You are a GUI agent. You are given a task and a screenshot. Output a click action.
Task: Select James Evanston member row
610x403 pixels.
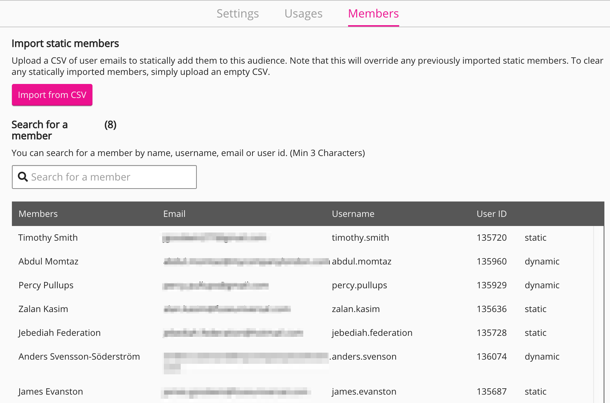(51, 391)
